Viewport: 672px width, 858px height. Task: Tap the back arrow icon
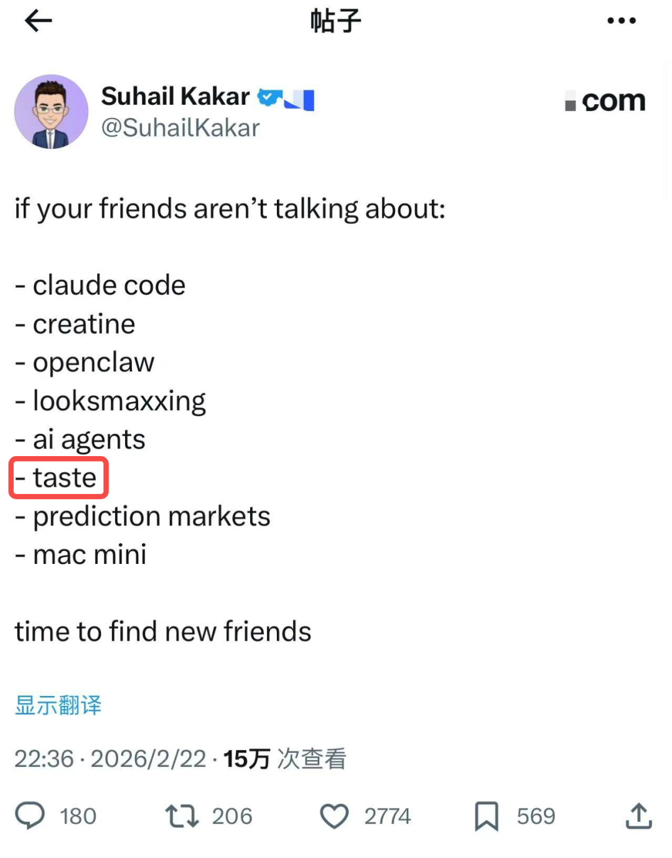pyautogui.click(x=38, y=21)
